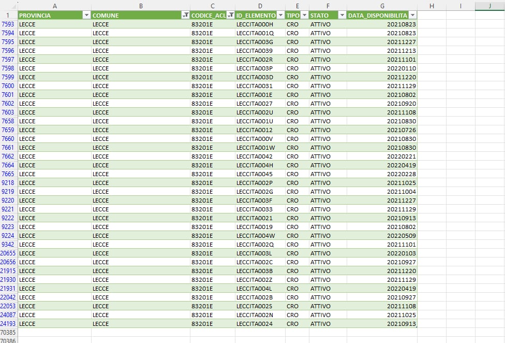Click cell LECCITA000H
This screenshot has height=343, width=505.
260,24
